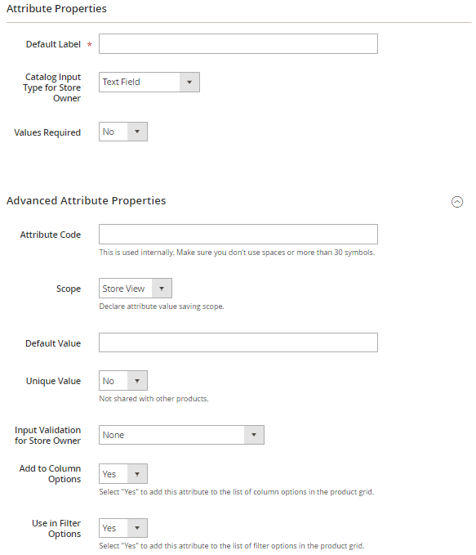The height and width of the screenshot is (555, 476).
Task: Click the 'Declare attribute value saving scope.' note
Action: 162,307
